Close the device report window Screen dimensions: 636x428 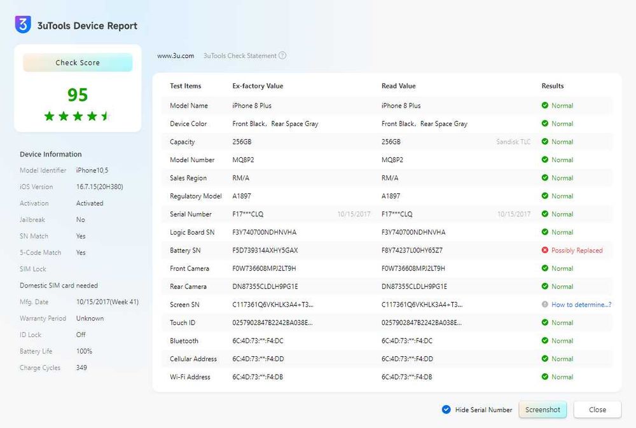[597, 410]
